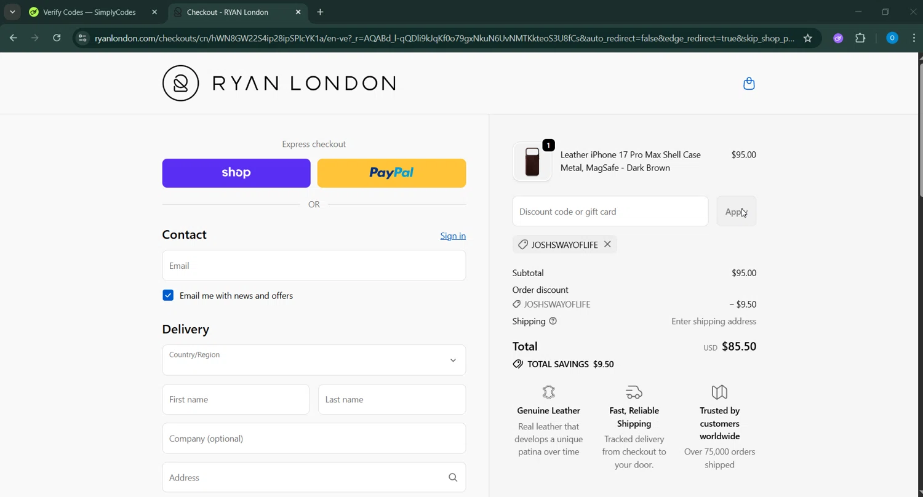View site information icon in address bar
Image resolution: width=923 pixels, height=497 pixels.
pyautogui.click(x=82, y=38)
